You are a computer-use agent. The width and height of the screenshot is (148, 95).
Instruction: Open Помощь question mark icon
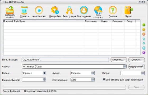coord(113,10)
